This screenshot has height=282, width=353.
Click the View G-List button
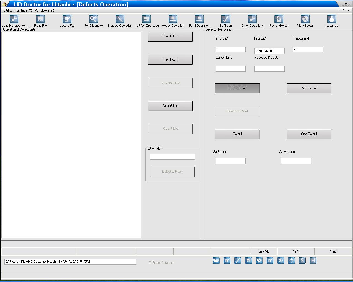[170, 37]
